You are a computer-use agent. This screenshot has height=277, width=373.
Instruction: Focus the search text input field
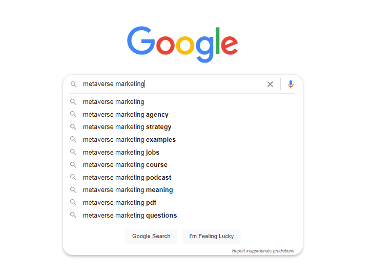[x=173, y=84]
